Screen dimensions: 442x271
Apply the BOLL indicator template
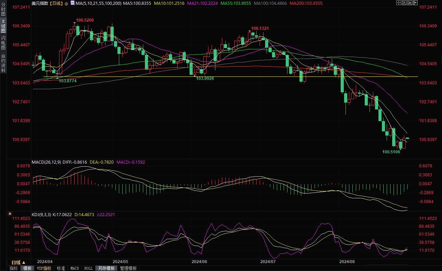pyautogui.click(x=88, y=268)
